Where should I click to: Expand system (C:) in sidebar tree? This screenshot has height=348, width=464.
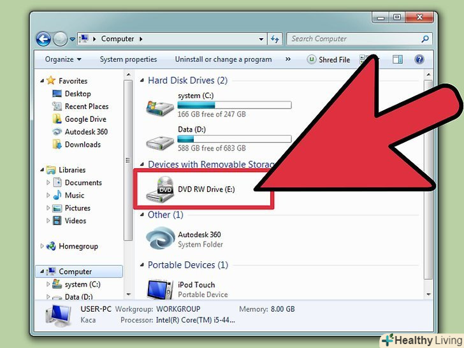pos(48,284)
